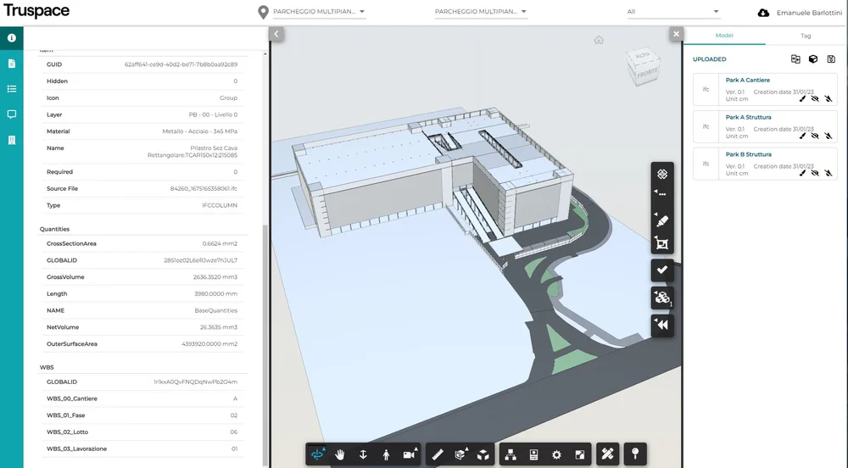This screenshot has width=848, height=468.
Task: Activate the Pan hand tool
Action: click(x=340, y=454)
